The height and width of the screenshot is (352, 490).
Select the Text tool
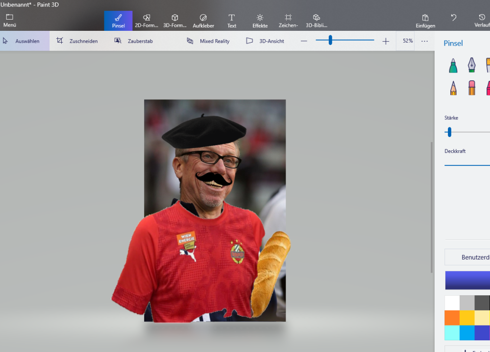232,21
